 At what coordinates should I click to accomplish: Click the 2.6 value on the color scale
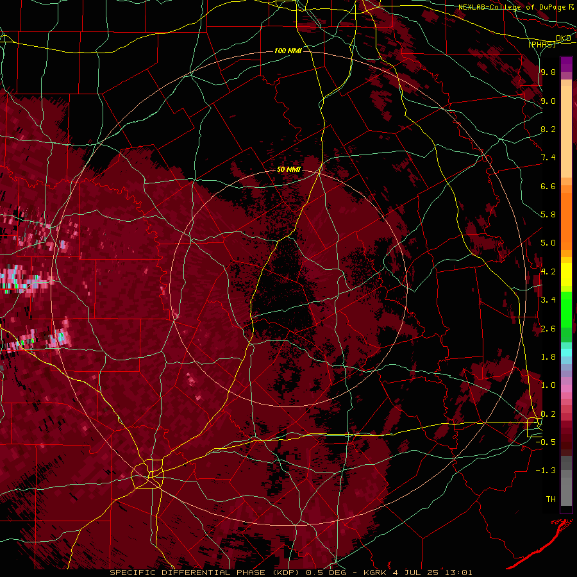coord(548,329)
